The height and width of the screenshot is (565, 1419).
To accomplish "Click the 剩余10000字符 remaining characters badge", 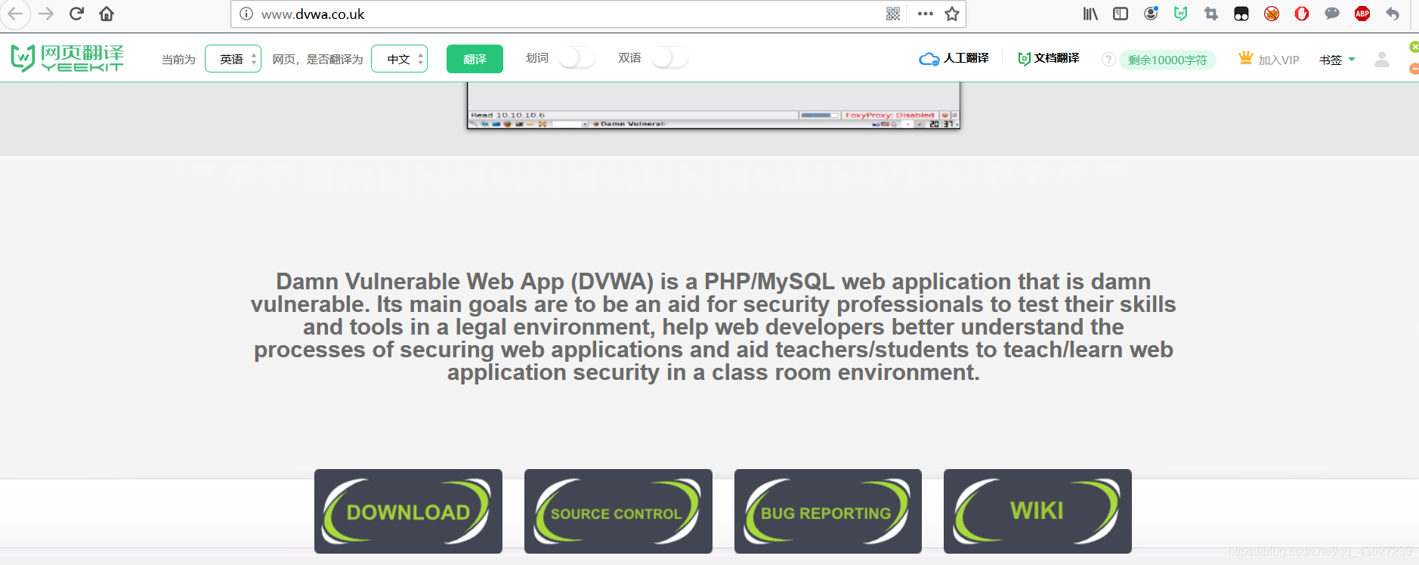I will [x=1167, y=60].
